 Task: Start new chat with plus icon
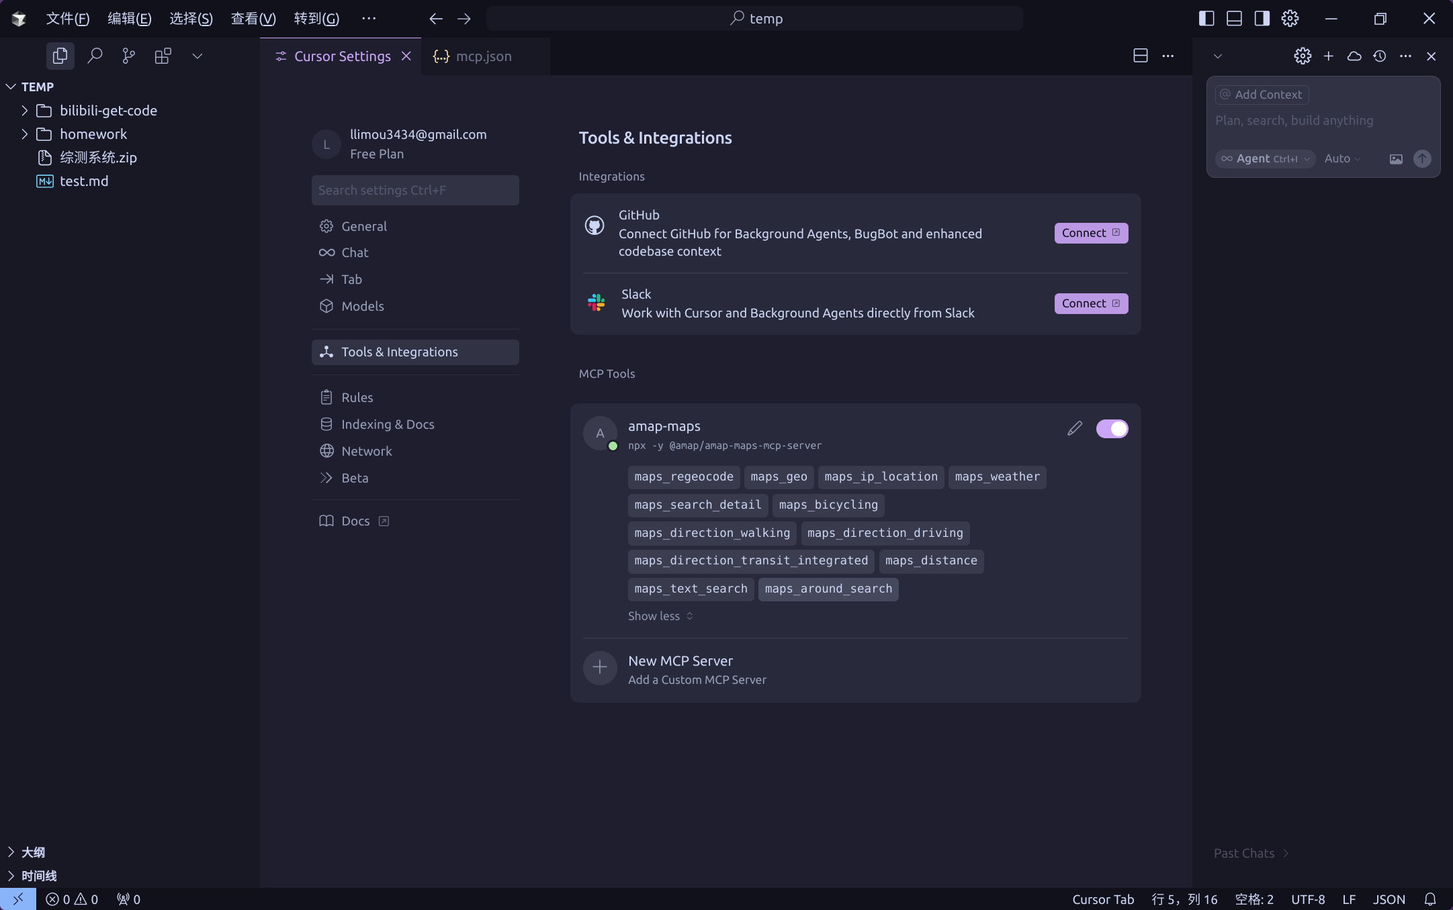coord(1328,56)
